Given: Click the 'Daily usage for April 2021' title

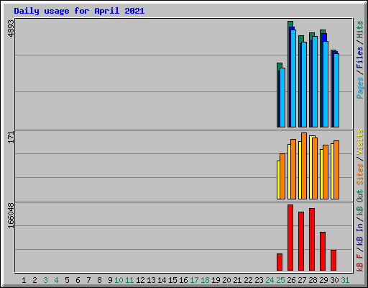Looking at the screenshot, I should tap(79, 11).
